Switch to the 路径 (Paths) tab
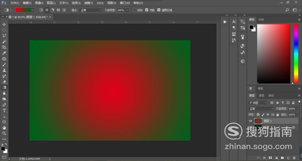 [271, 96]
